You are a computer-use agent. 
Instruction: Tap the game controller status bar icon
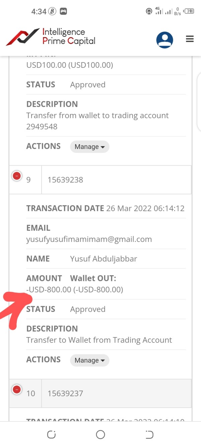click(x=63, y=11)
